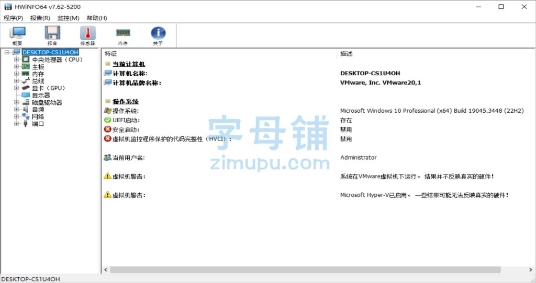The width and height of the screenshot is (536, 283).
Task: Select the 端口 ports tree item
Action: [x=38, y=124]
